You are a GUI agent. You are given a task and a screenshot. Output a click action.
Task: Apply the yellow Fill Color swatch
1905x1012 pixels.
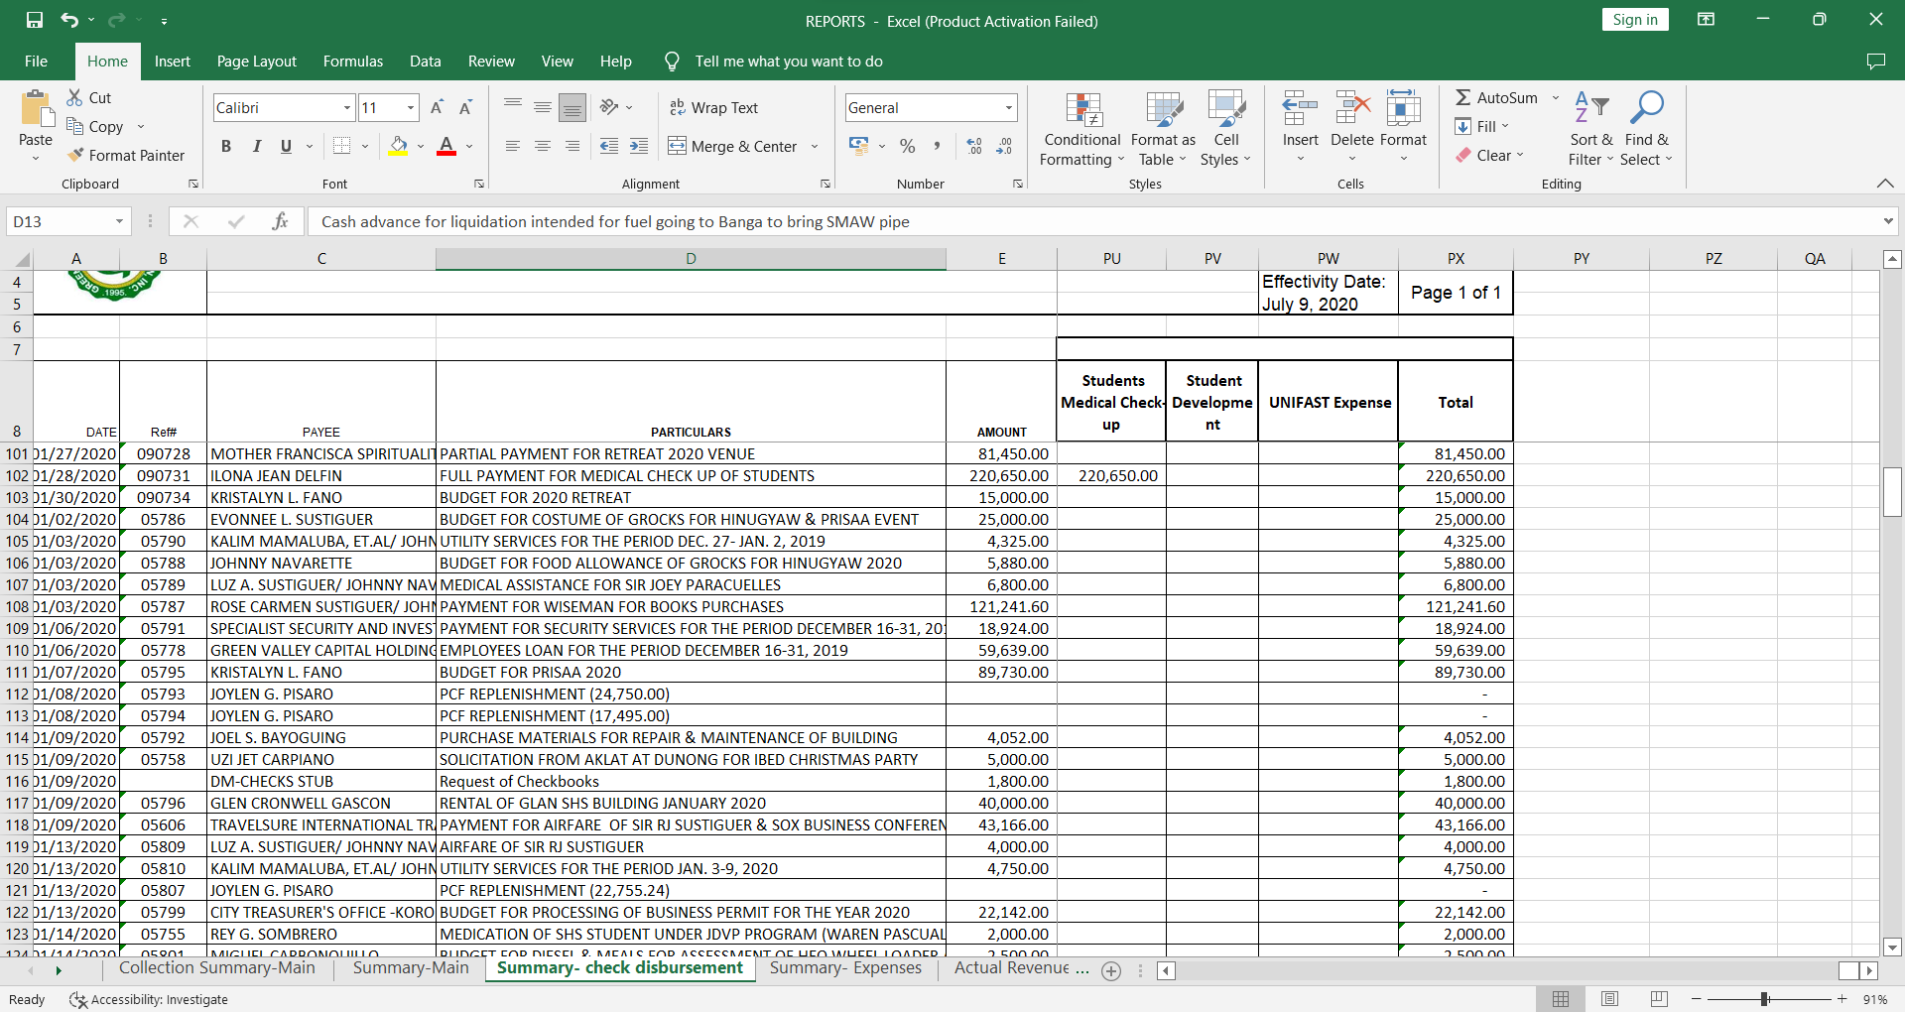398,147
